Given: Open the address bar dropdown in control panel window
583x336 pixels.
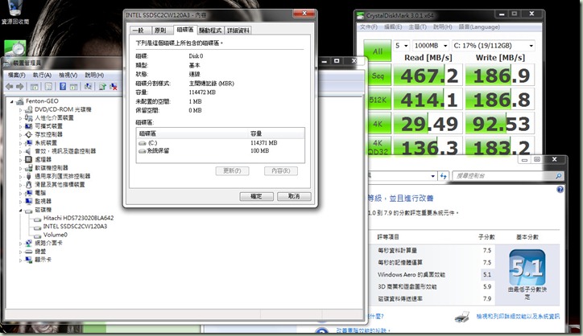Looking at the screenshot, I should (x=432, y=176).
